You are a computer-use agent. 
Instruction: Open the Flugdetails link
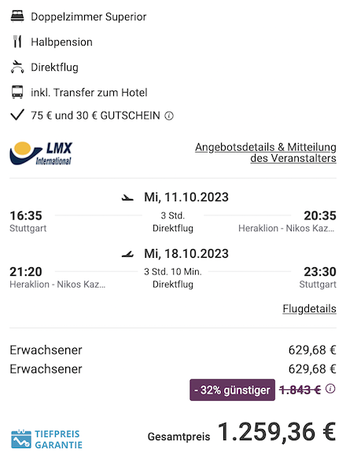pos(309,309)
